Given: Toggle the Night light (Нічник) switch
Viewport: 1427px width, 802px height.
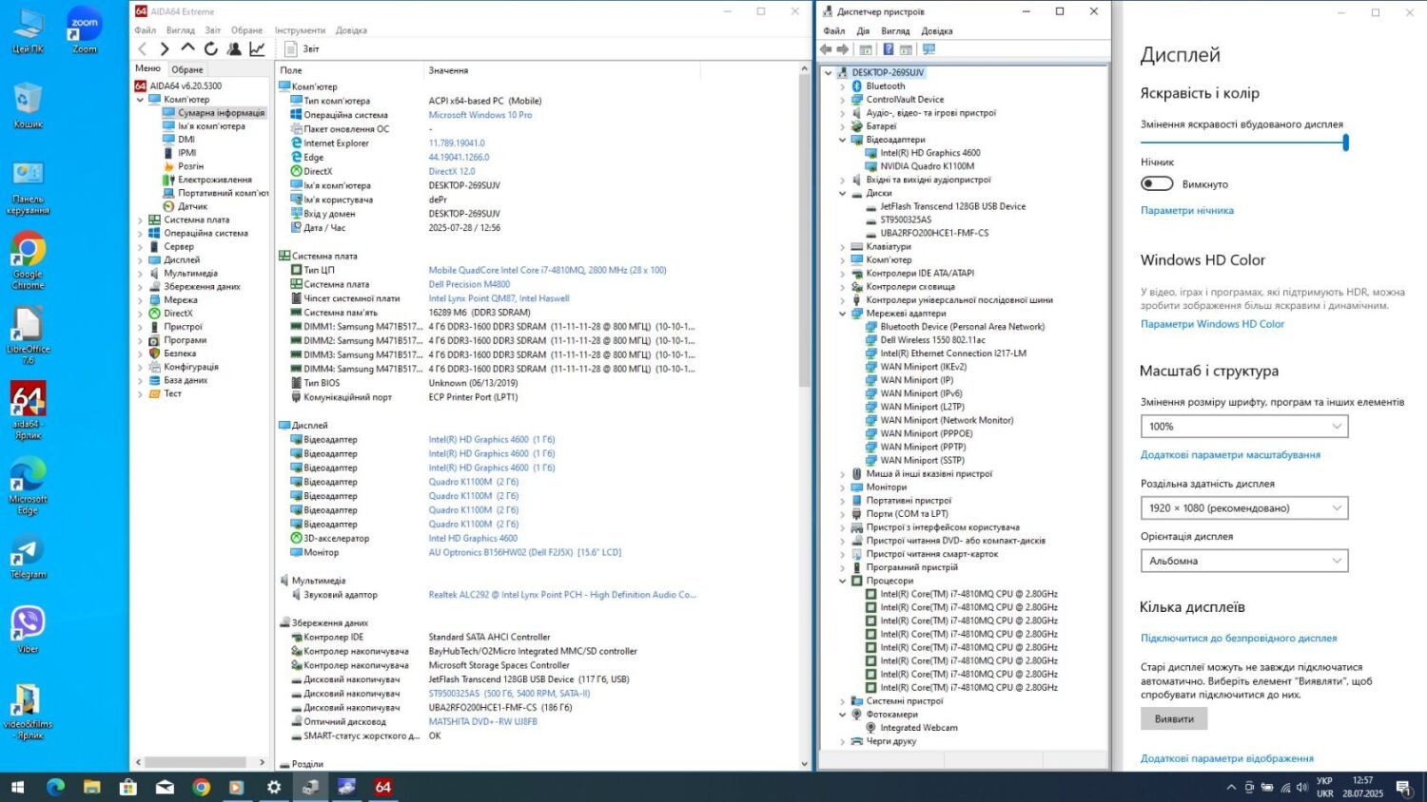Looking at the screenshot, I should (x=1157, y=183).
